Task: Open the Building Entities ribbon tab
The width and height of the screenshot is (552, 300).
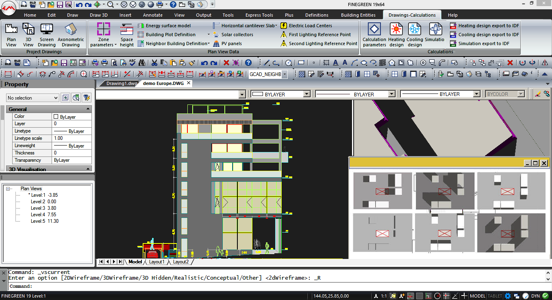Action: pos(358,15)
